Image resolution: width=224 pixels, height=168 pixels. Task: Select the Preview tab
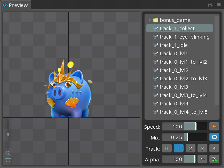tap(16, 5)
